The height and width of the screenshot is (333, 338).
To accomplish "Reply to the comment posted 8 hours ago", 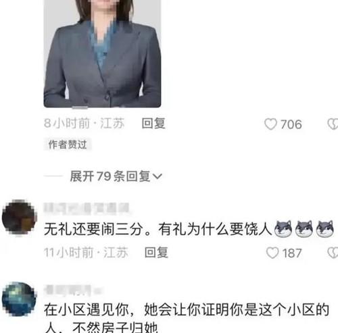I will 153,124.
